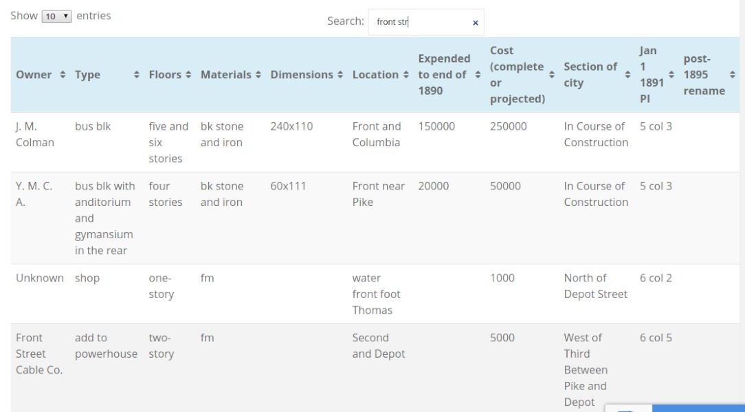The width and height of the screenshot is (745, 412).
Task: Sort by Owner column arrows
Action: (x=63, y=75)
